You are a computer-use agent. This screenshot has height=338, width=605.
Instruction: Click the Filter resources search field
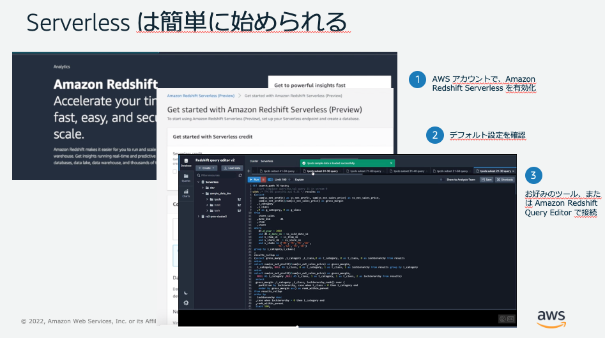coord(216,175)
